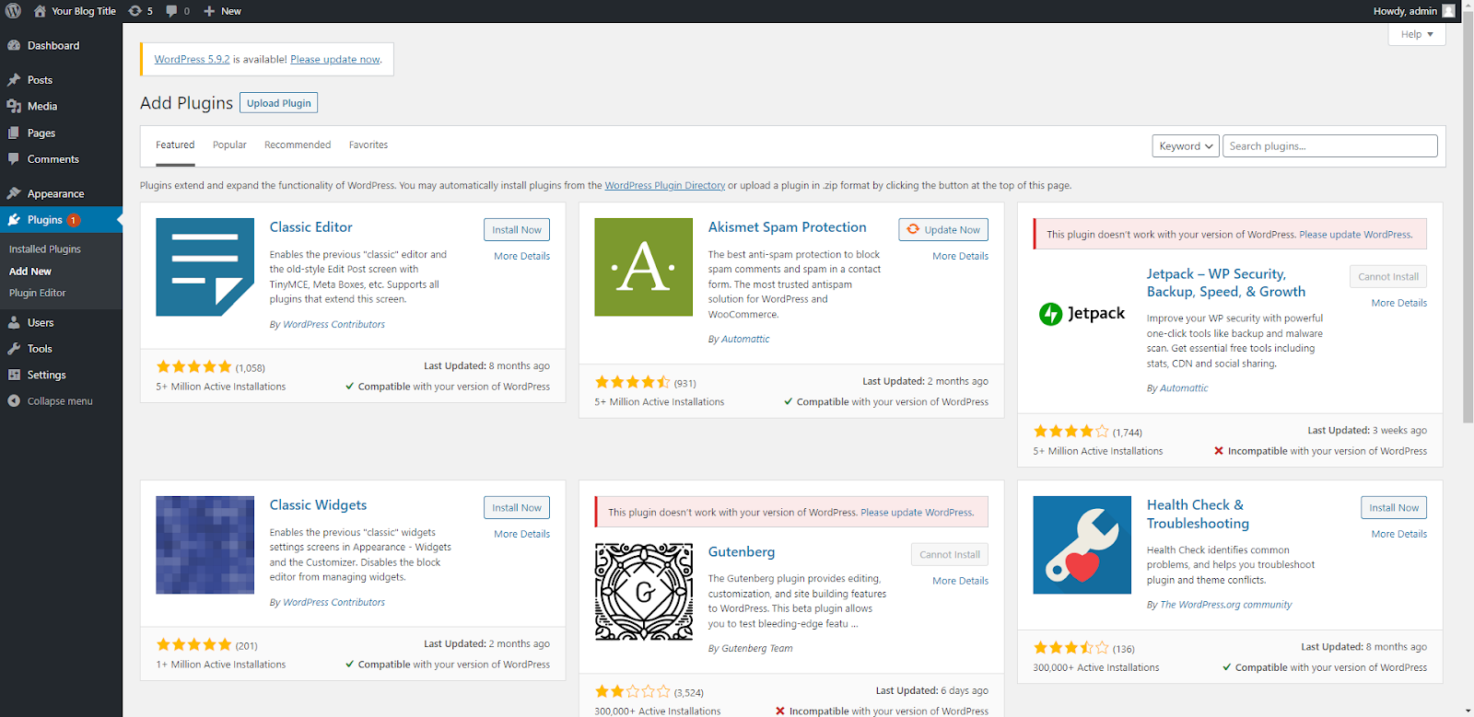This screenshot has width=1474, height=717.
Task: Click the Settings icon in sidebar
Action: (14, 375)
